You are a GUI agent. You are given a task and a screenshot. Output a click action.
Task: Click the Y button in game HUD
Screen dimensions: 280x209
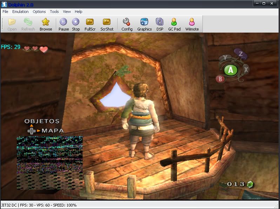pyautogui.click(x=225, y=57)
